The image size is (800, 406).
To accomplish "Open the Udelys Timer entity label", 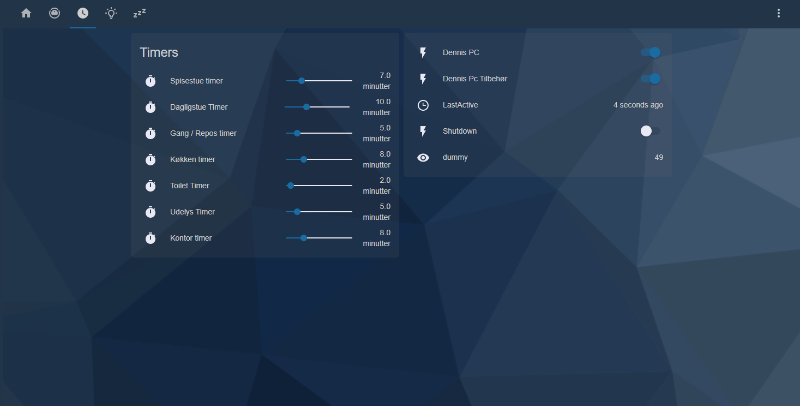I will tap(193, 212).
